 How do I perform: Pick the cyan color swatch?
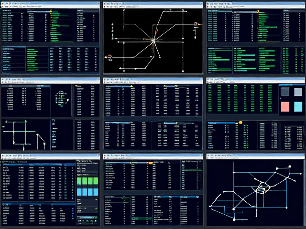click(298, 107)
